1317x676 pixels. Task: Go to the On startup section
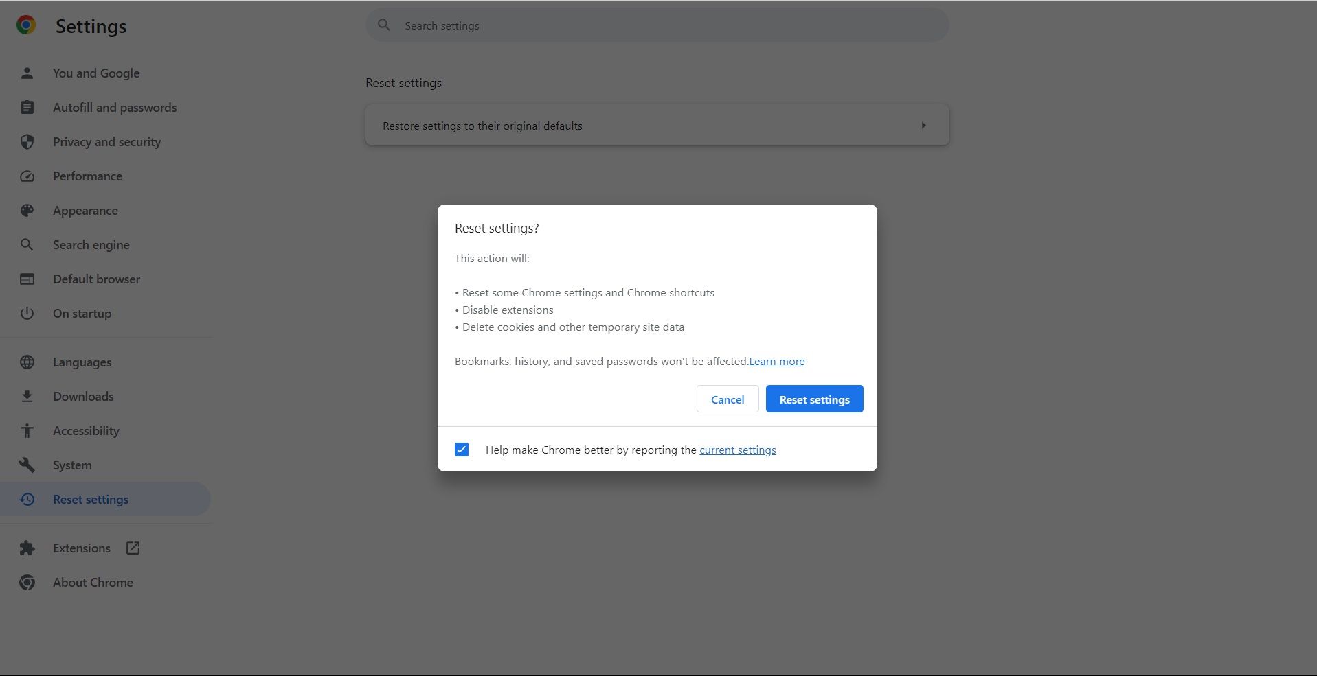[x=82, y=314]
